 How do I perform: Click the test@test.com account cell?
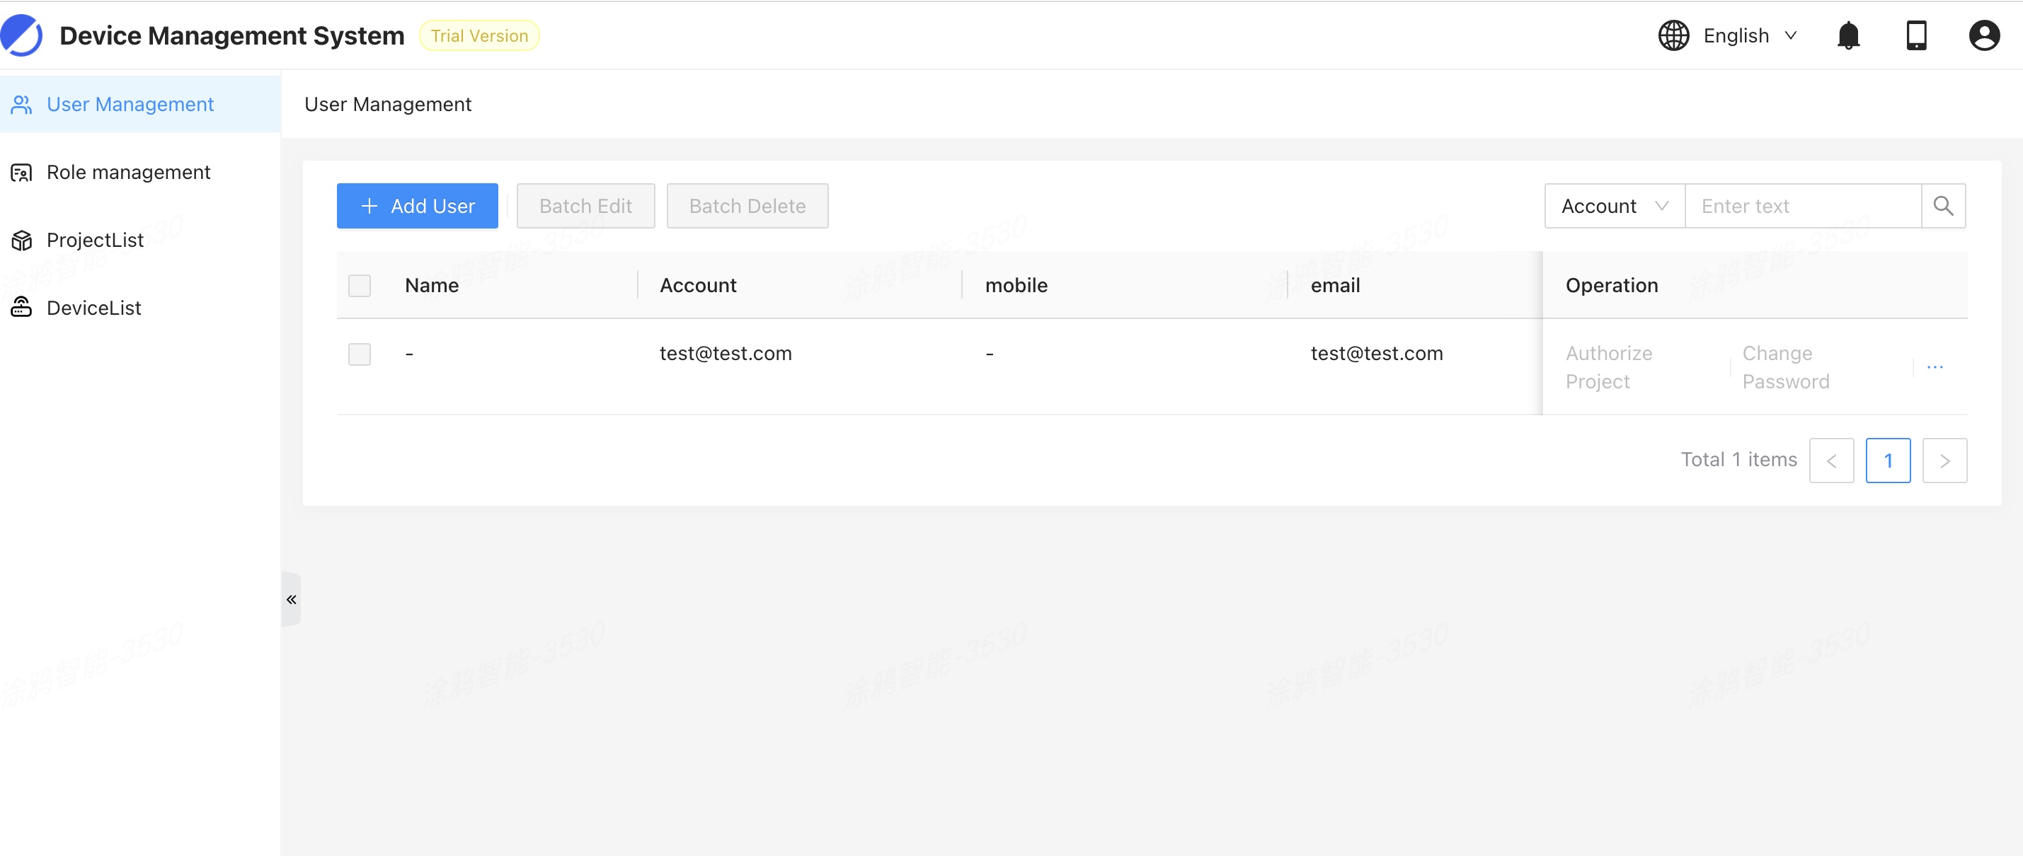(x=725, y=354)
